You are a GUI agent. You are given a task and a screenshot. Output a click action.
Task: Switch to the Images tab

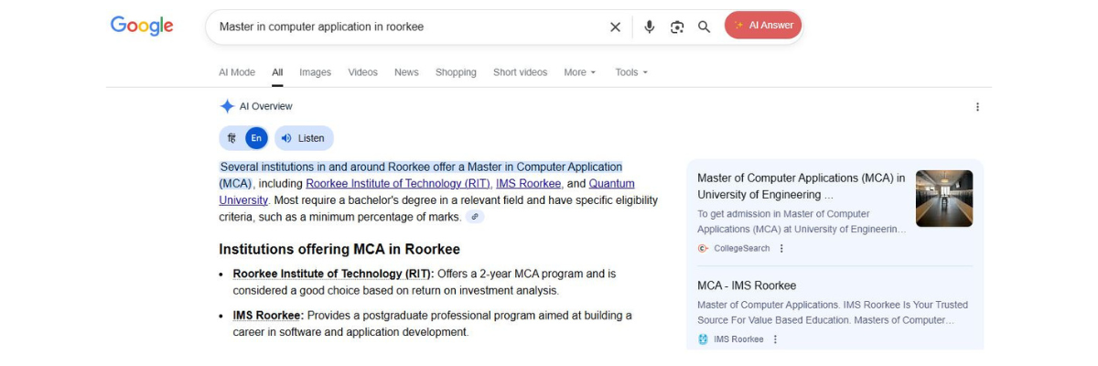click(315, 72)
